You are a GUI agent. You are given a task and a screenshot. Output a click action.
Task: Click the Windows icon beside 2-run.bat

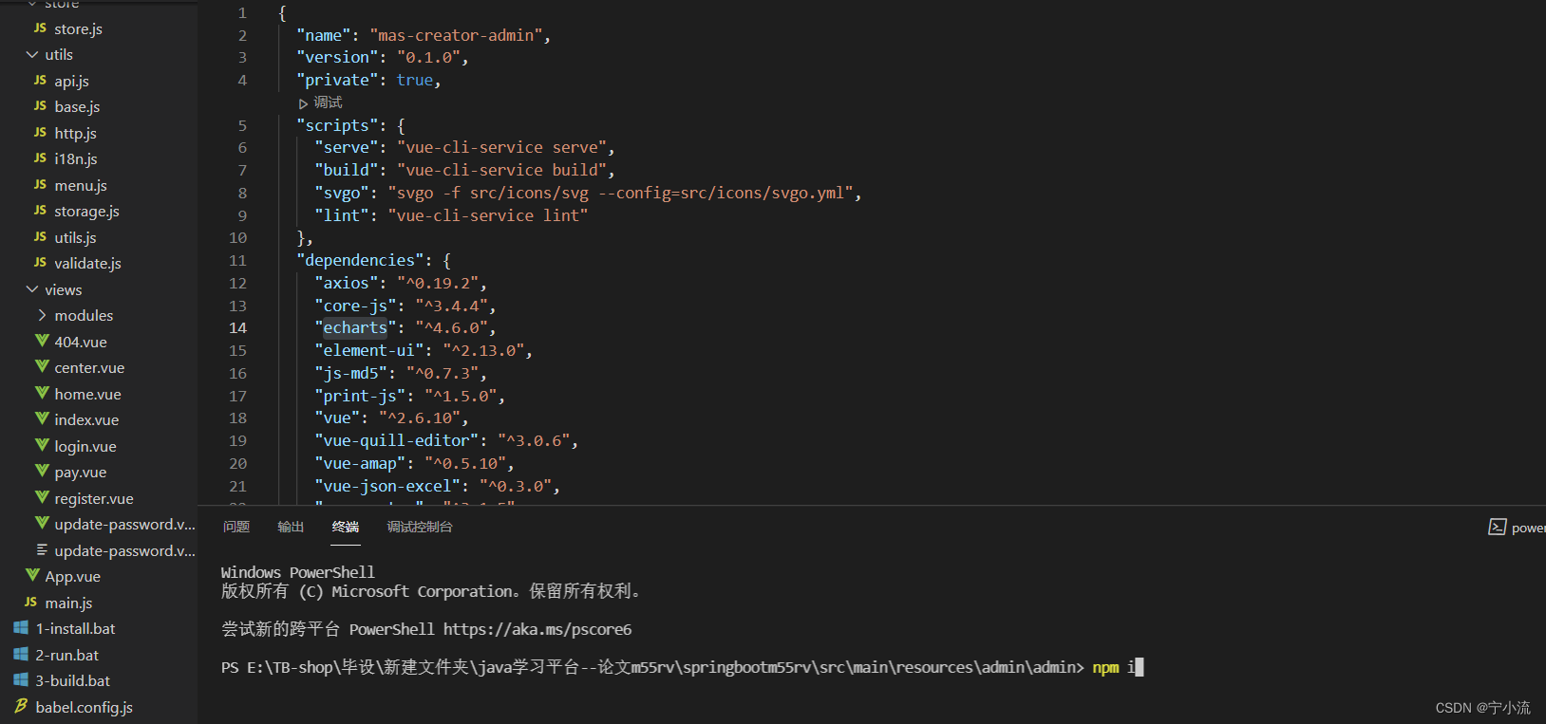point(21,655)
